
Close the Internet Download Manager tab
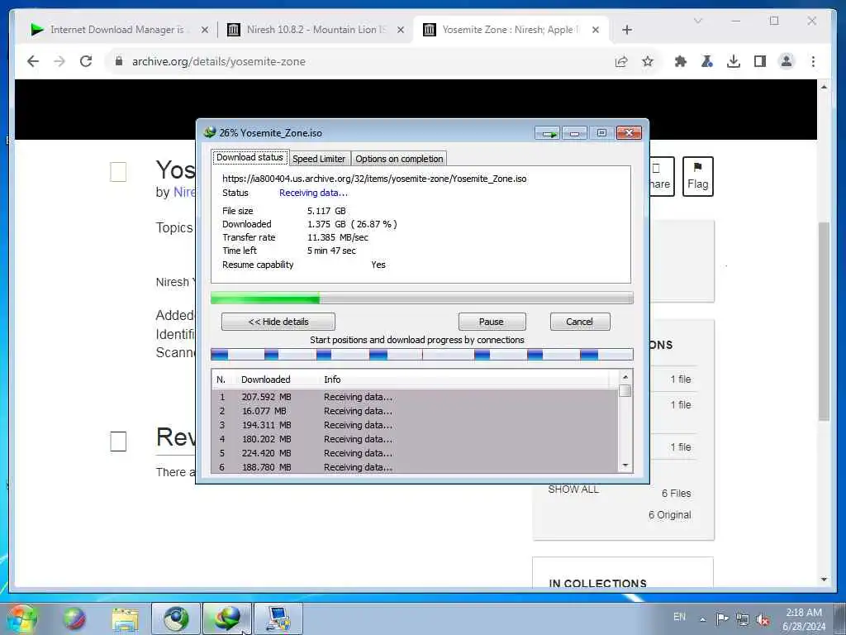[205, 30]
